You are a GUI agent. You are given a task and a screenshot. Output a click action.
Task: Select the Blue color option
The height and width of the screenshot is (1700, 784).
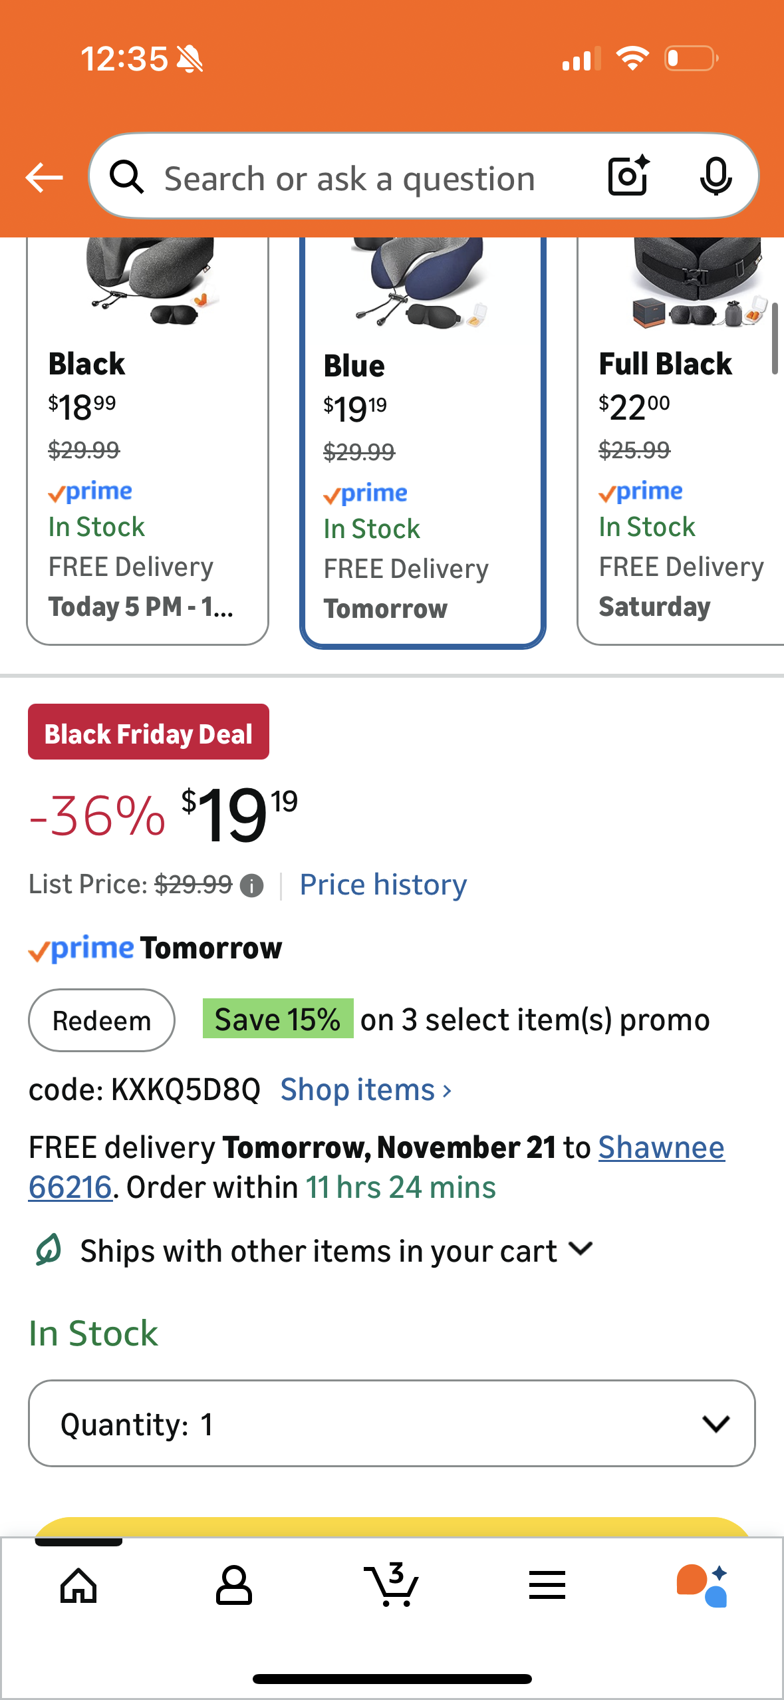(422, 466)
